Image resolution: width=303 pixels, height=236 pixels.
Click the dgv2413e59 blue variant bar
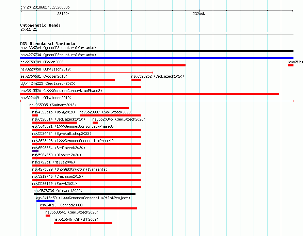pos(45,201)
